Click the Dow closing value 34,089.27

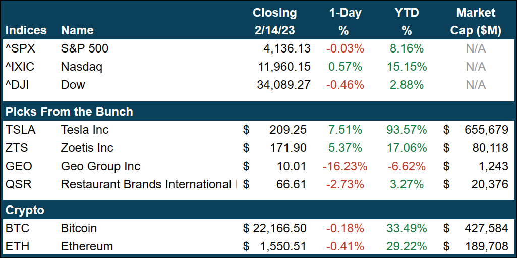[x=284, y=85]
